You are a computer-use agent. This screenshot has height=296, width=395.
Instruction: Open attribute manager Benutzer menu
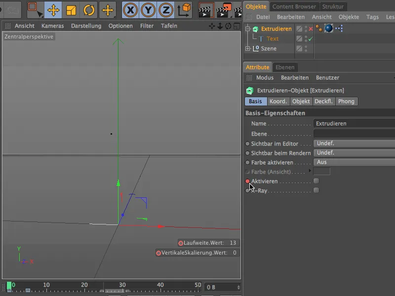(327, 78)
